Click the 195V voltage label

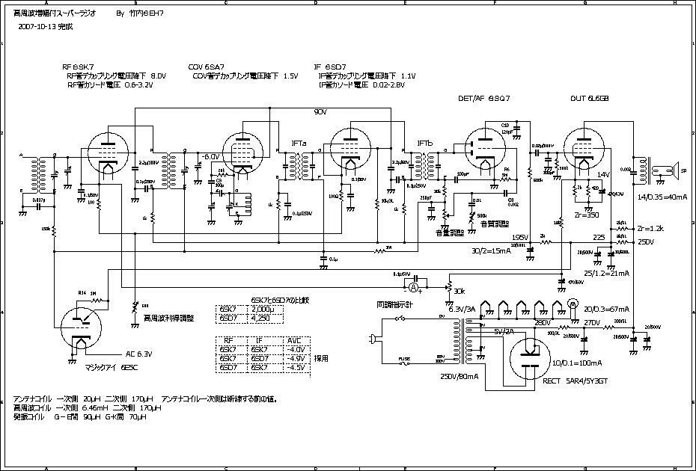521,236
